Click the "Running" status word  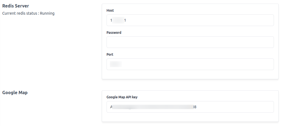click(47, 13)
